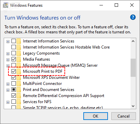The height and width of the screenshot is (124, 140).
Task: Uncheck Microsoft XPS Document Writer checkbox
Action: point(14,77)
